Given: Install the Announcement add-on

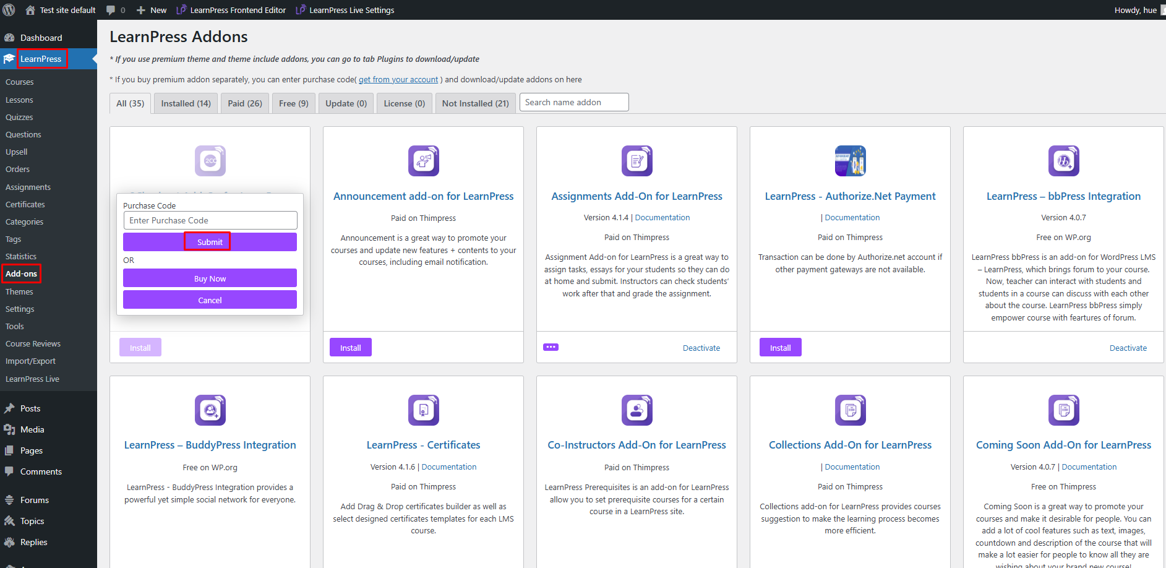Looking at the screenshot, I should pos(350,348).
